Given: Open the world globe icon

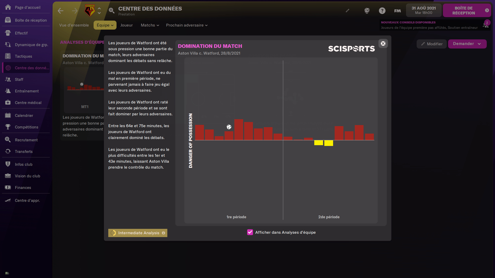Looking at the screenshot, I should click(367, 11).
